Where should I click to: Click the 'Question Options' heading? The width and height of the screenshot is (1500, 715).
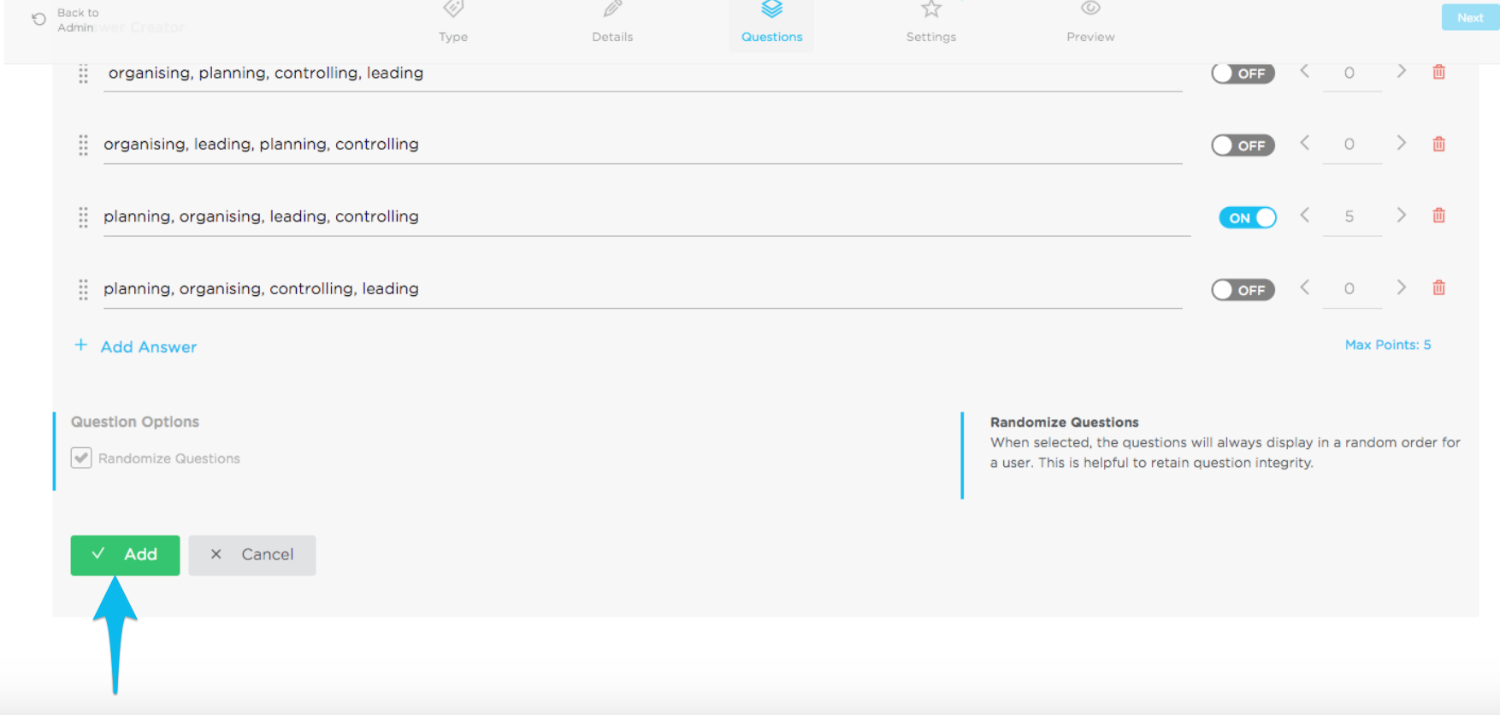[x=135, y=422]
